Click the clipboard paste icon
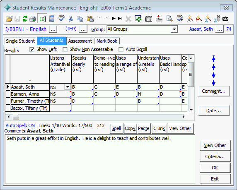 pos(90,19)
